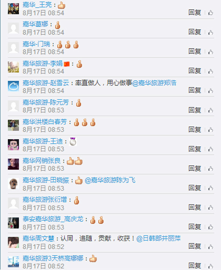Viewport: 221px width, 270px height.
Task: Like the comment by 嘉华葛娜
Action: pos(210,32)
